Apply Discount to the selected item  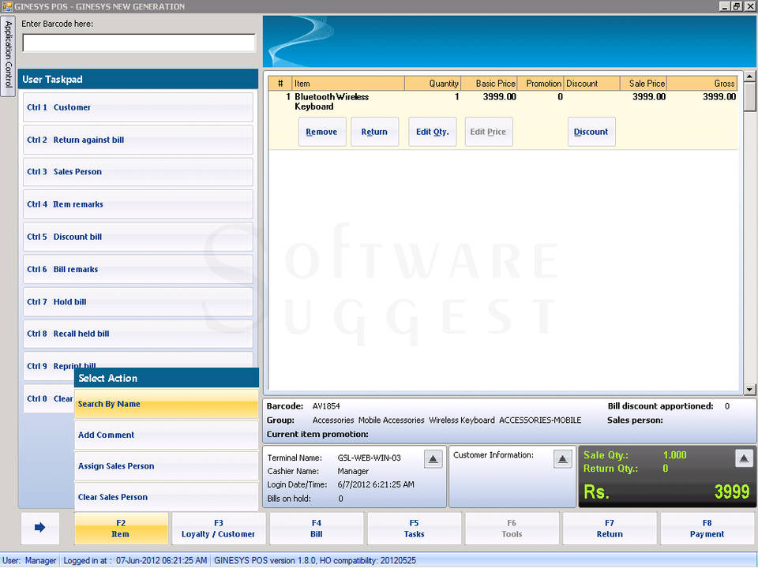(591, 132)
